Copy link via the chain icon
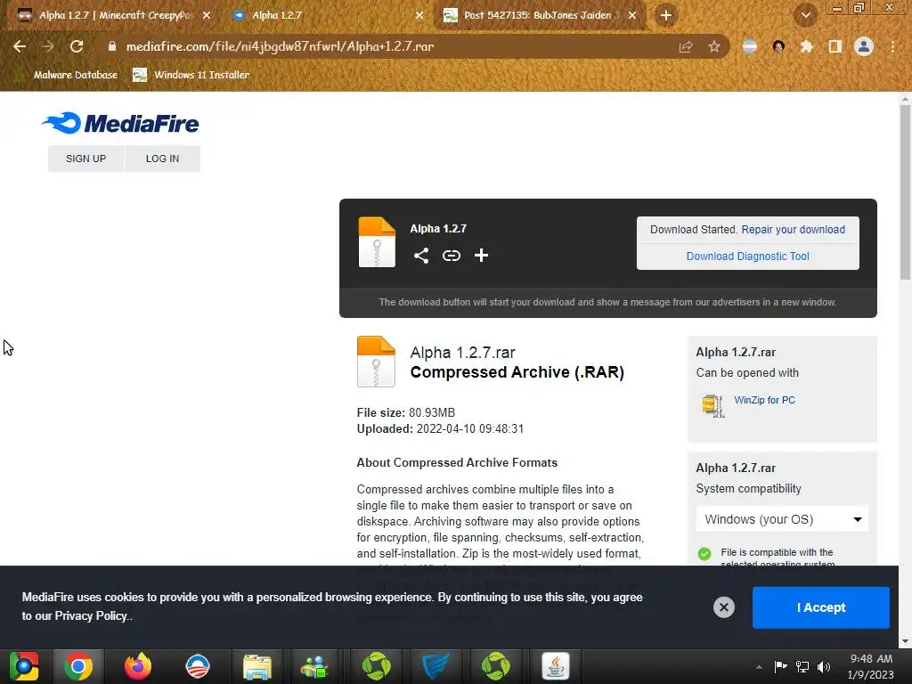This screenshot has height=684, width=912. [x=452, y=256]
